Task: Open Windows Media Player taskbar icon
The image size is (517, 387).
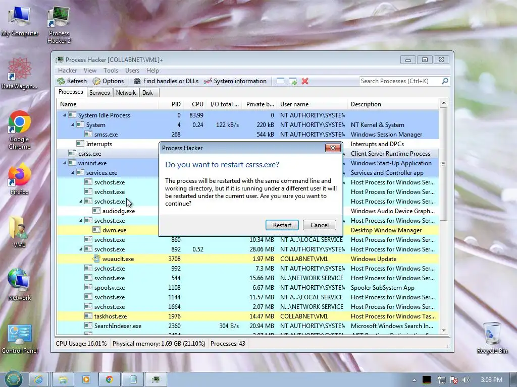Action: click(x=86, y=380)
